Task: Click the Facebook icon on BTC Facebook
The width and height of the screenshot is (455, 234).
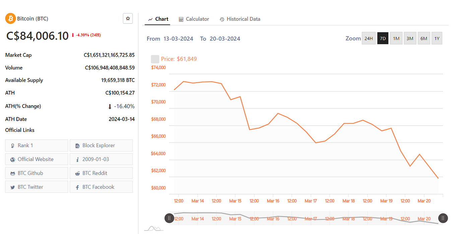Action: [x=77, y=187]
